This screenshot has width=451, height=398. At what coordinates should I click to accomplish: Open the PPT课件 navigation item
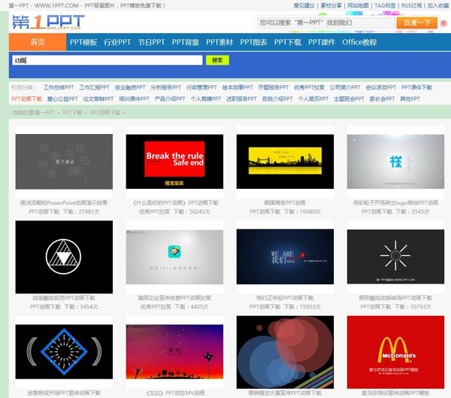322,42
